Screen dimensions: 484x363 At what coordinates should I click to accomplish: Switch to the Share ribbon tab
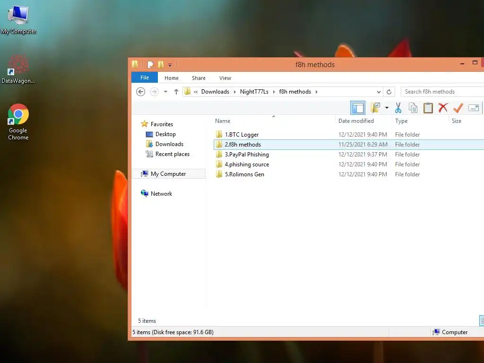pyautogui.click(x=199, y=78)
